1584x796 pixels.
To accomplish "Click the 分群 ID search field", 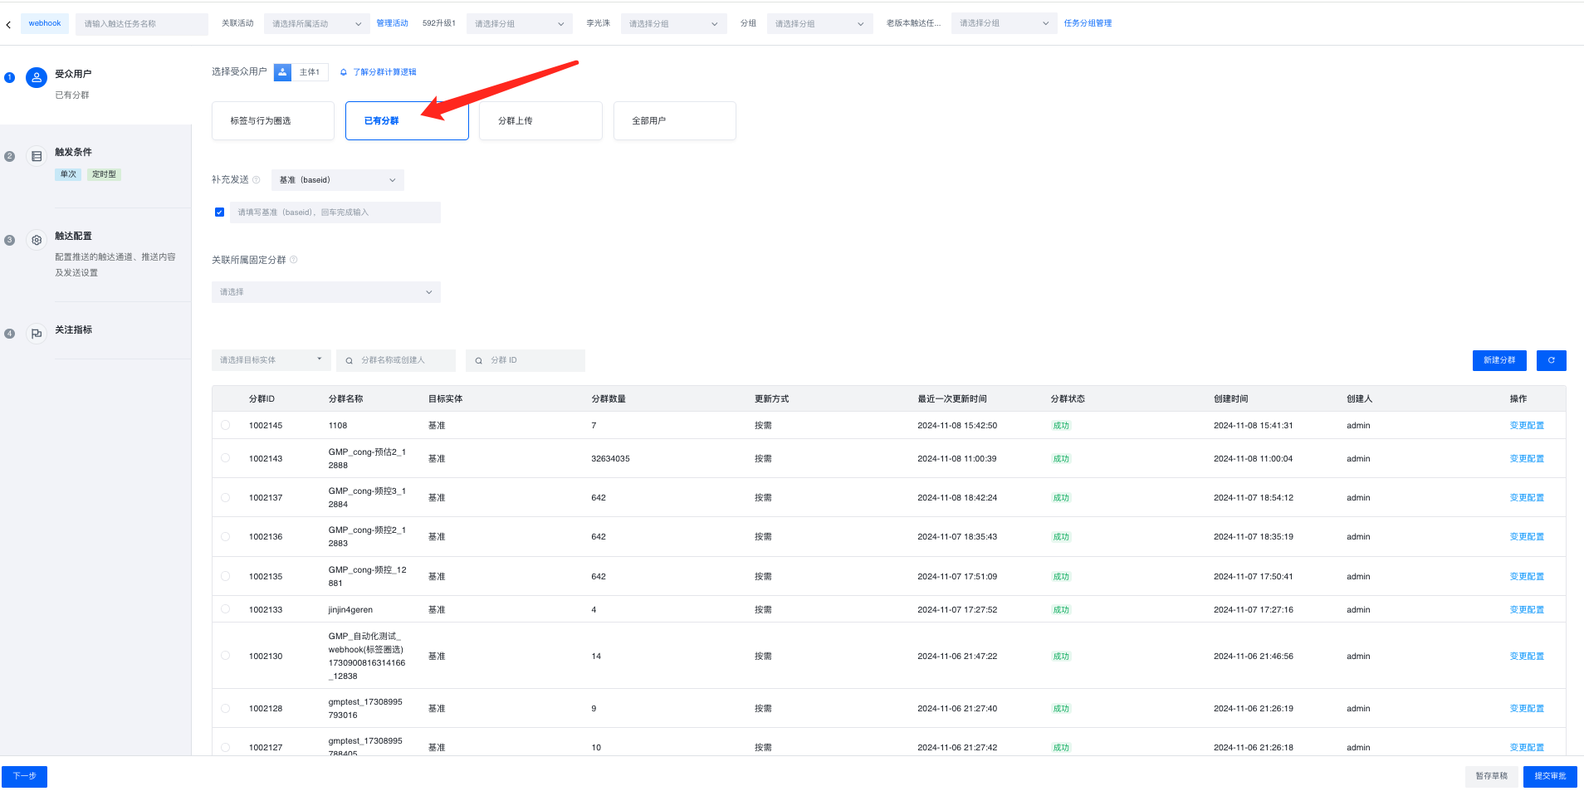I will [x=526, y=360].
